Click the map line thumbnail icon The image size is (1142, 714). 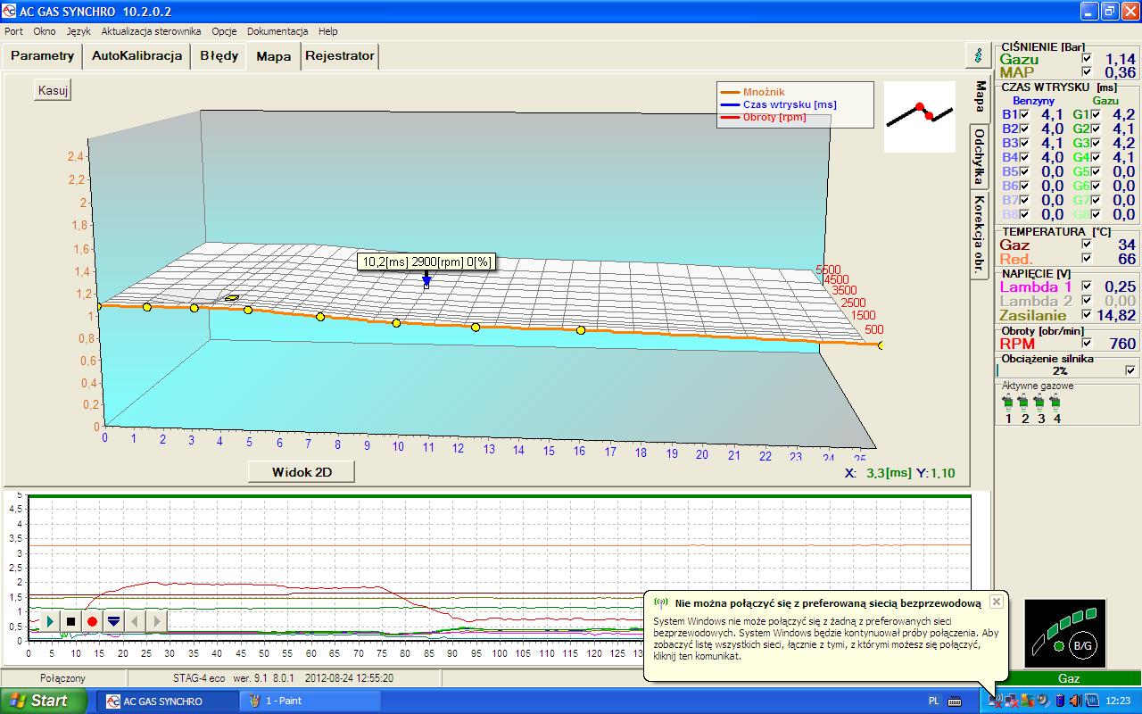coord(919,116)
